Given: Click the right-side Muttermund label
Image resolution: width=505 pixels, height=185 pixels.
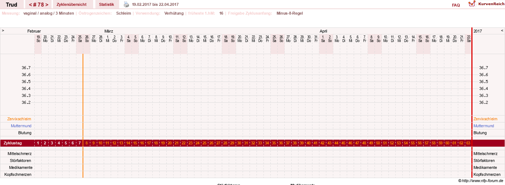Looking at the screenshot, I should click(484, 126).
